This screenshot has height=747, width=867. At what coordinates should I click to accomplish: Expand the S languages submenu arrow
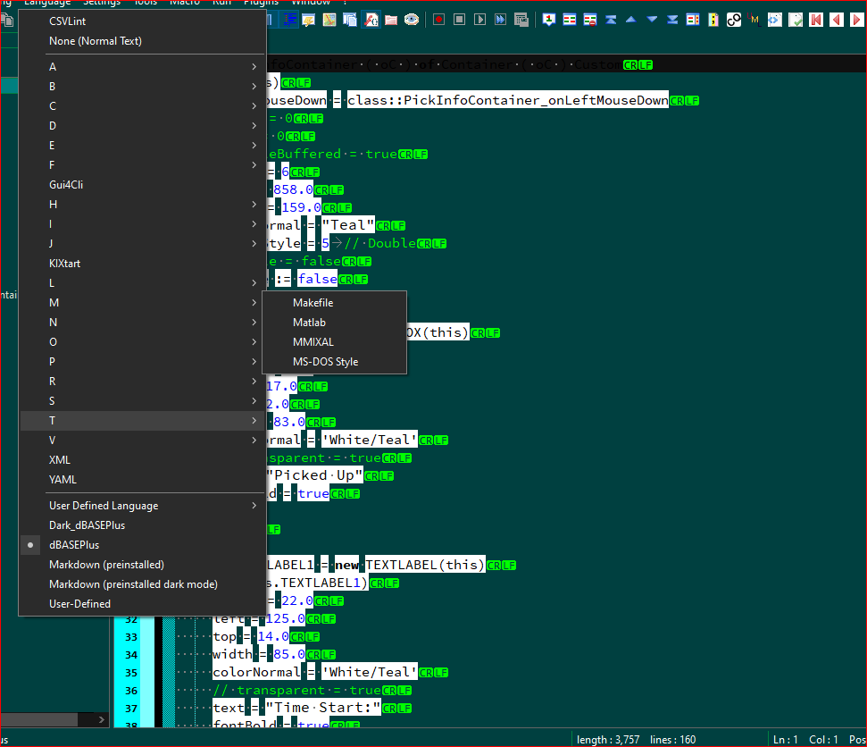coord(254,400)
